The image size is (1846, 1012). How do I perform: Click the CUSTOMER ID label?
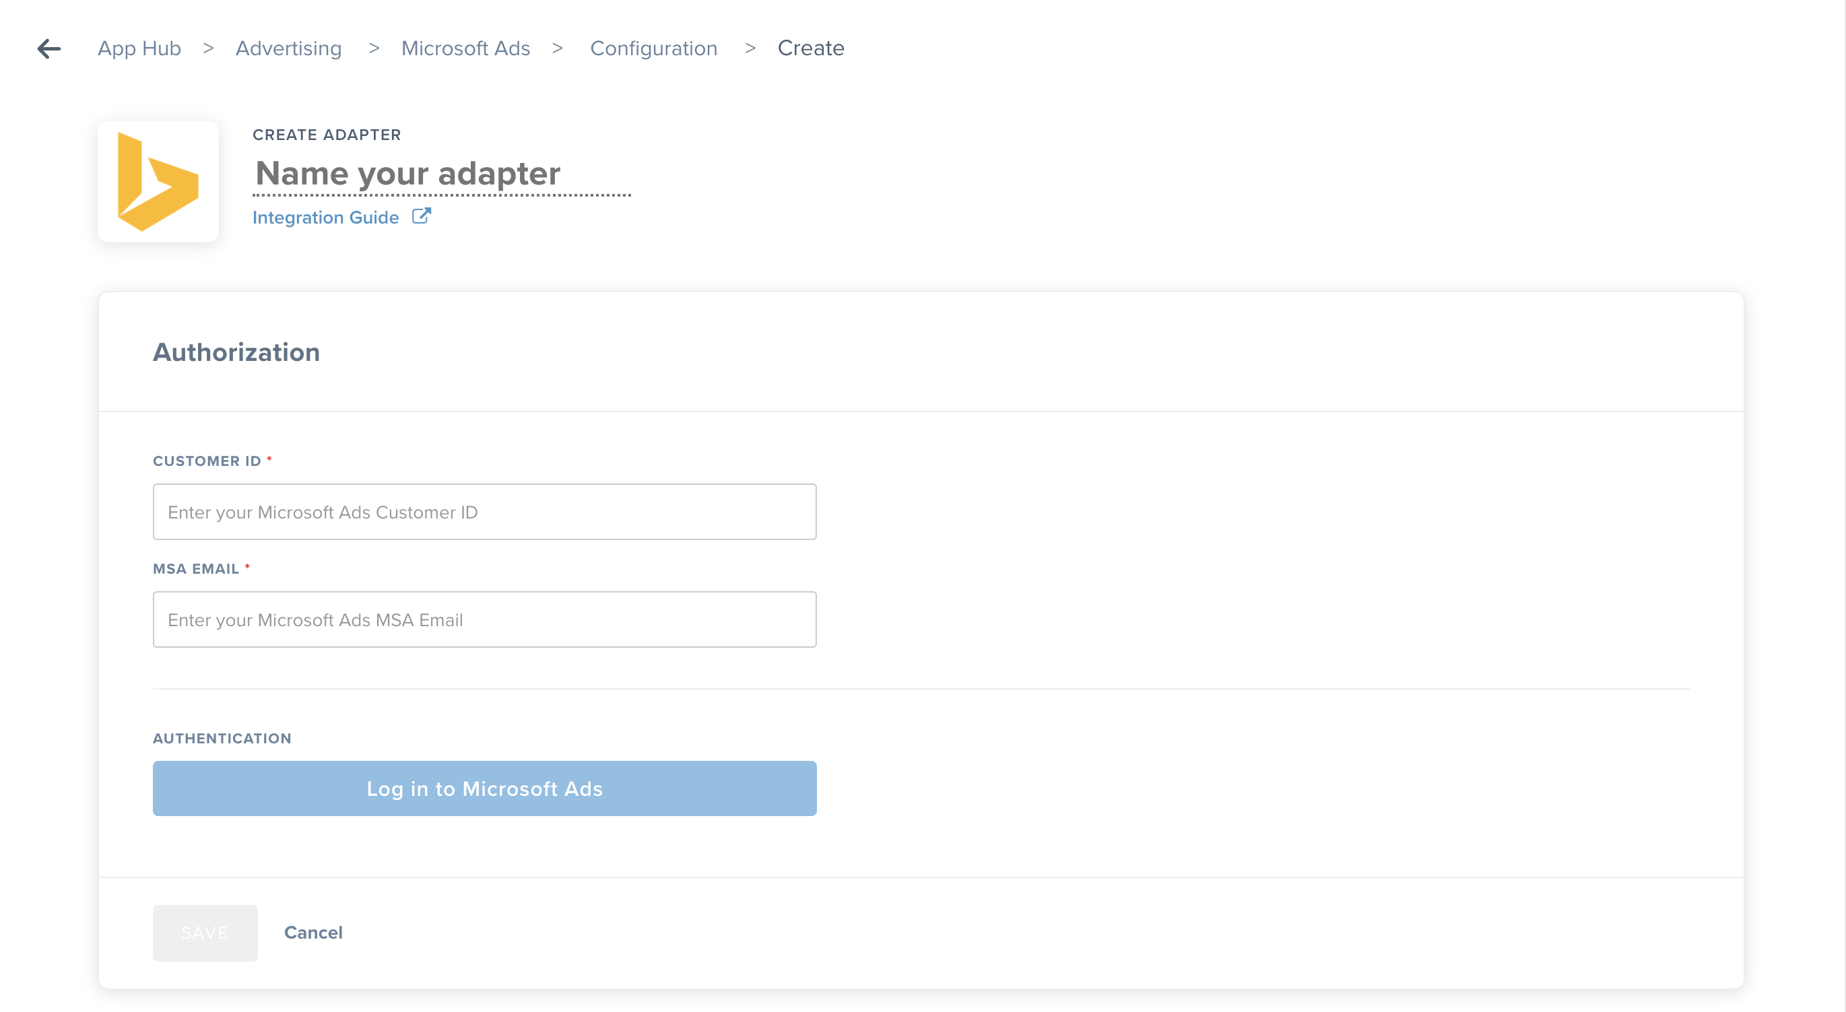[207, 461]
